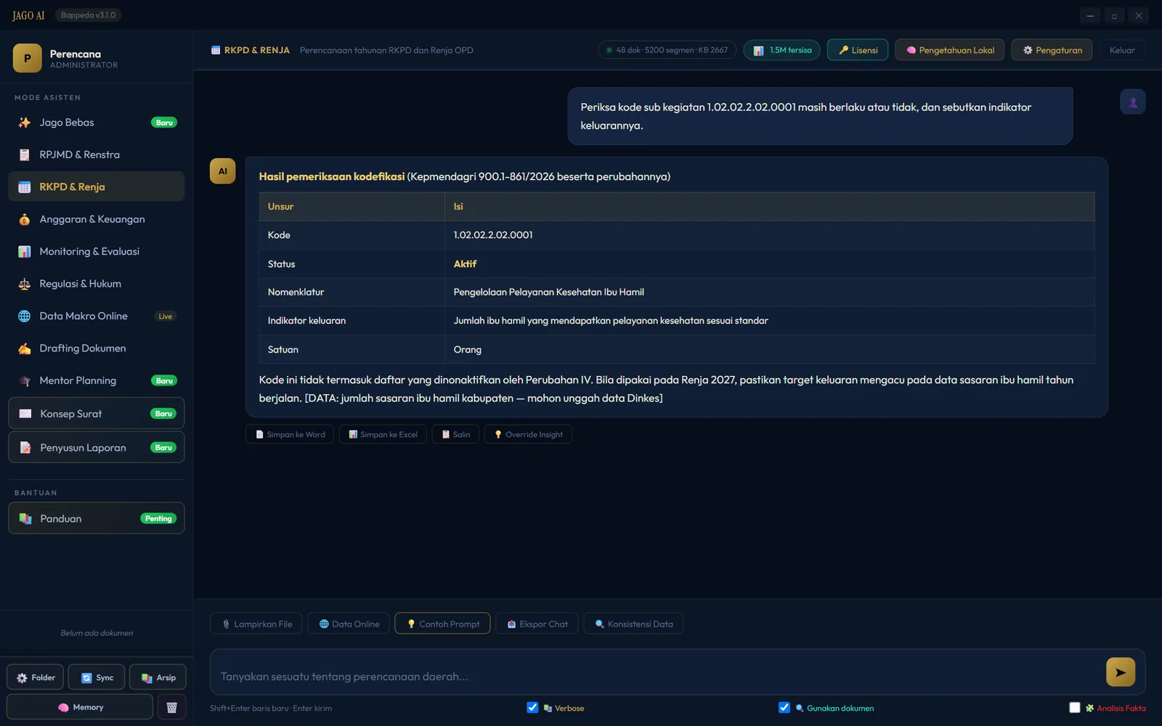
Task: Open Drafting Dokumen mode
Action: point(97,348)
